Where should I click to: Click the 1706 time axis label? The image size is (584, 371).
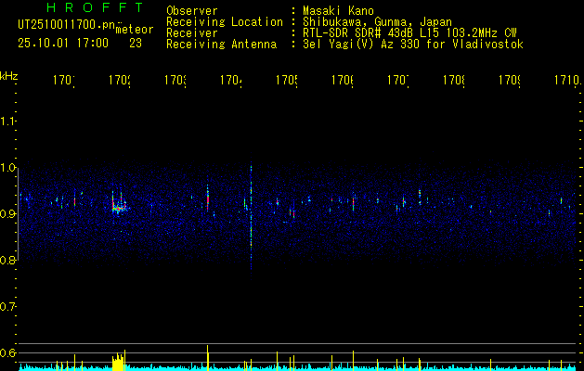pyautogui.click(x=343, y=80)
